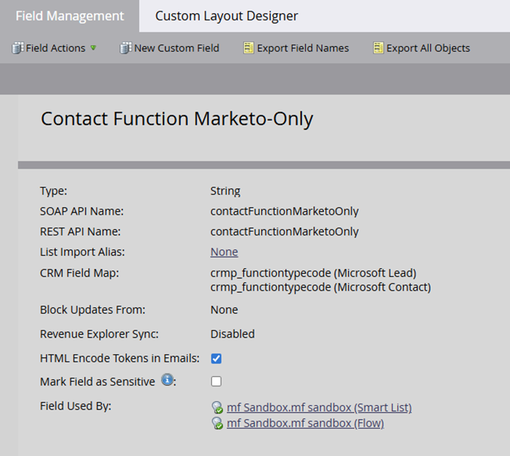Open the mf sandbox (Flow) link

[x=305, y=423]
